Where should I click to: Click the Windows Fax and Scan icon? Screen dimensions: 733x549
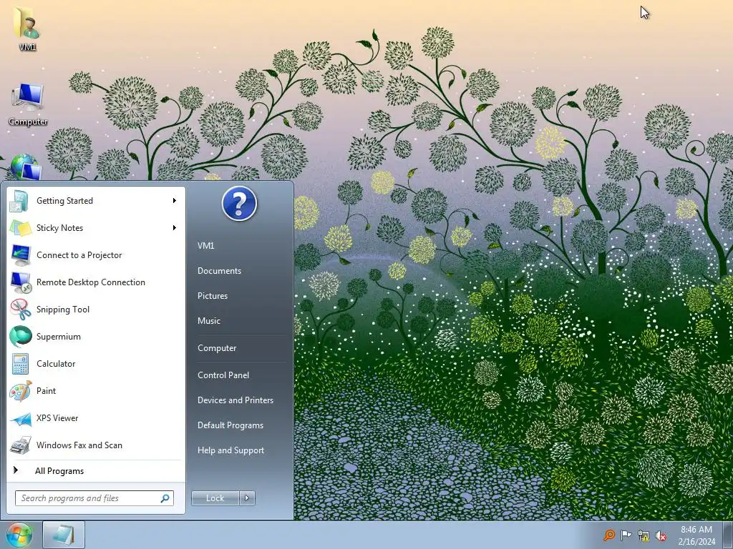coord(20,445)
